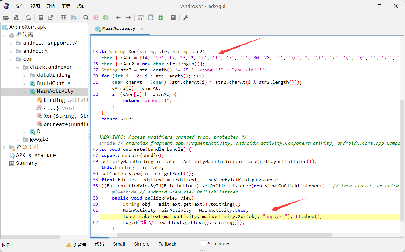Toggle the deobfuscation lock-and-gear icon

141,18
